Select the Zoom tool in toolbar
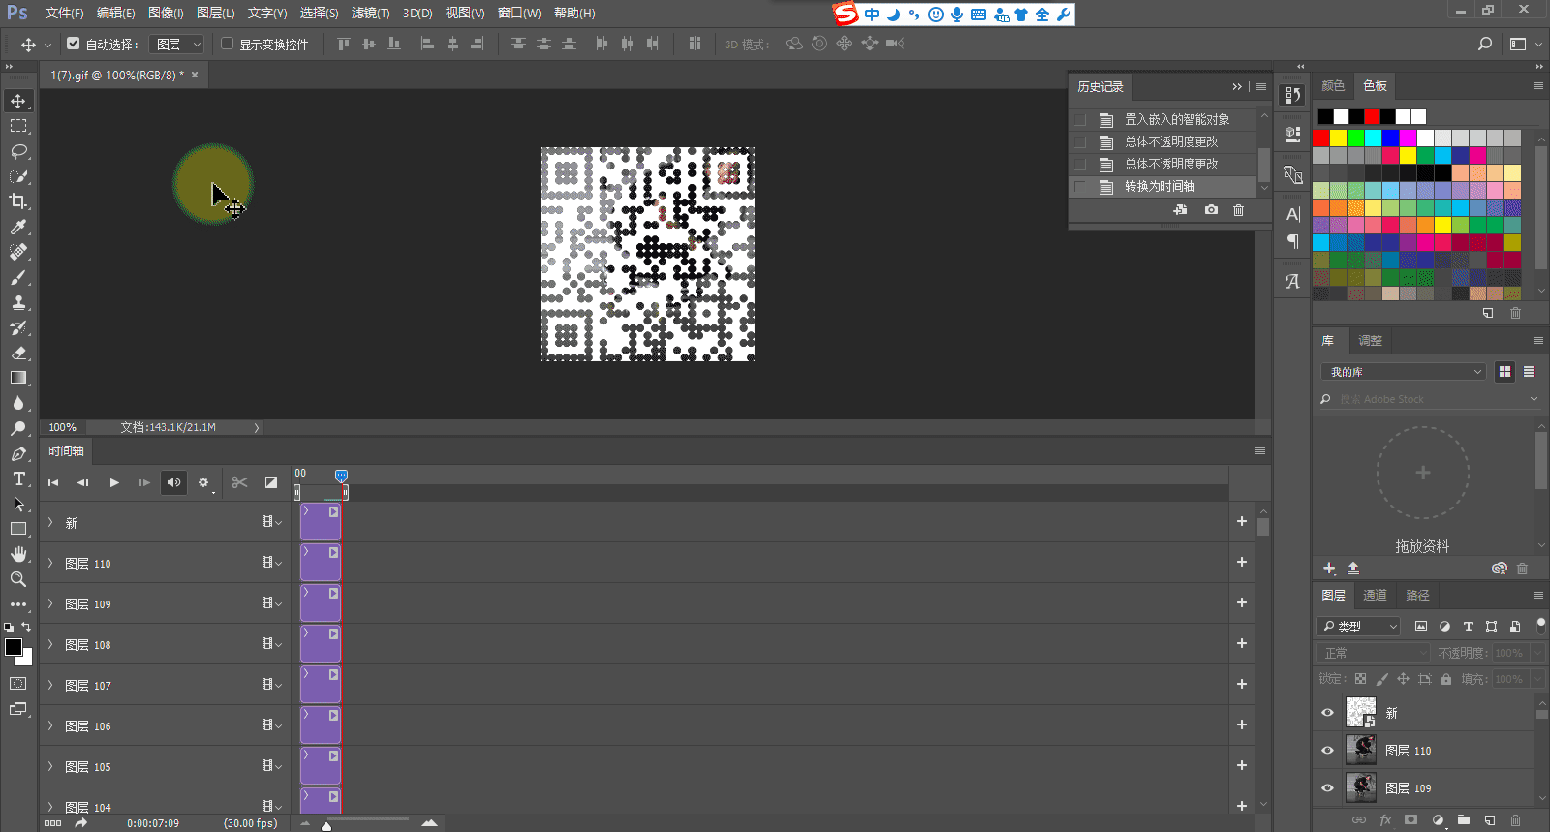 [18, 579]
